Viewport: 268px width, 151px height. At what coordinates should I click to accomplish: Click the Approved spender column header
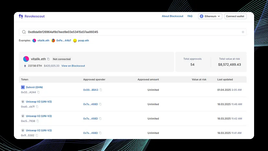[94, 79]
